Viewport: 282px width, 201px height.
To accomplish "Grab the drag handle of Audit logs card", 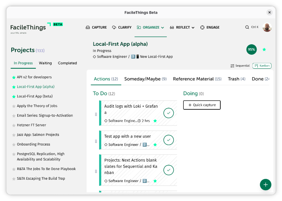I will 96,114.
